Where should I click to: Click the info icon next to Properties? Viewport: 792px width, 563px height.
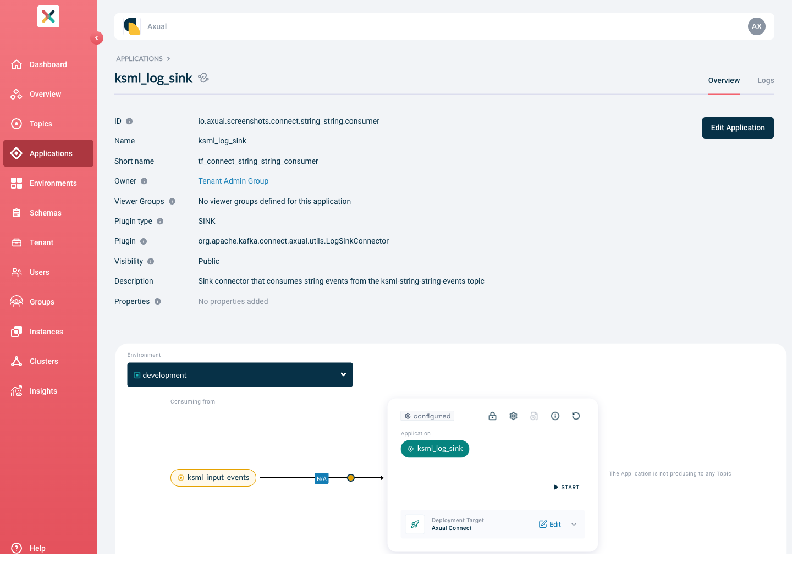157,301
